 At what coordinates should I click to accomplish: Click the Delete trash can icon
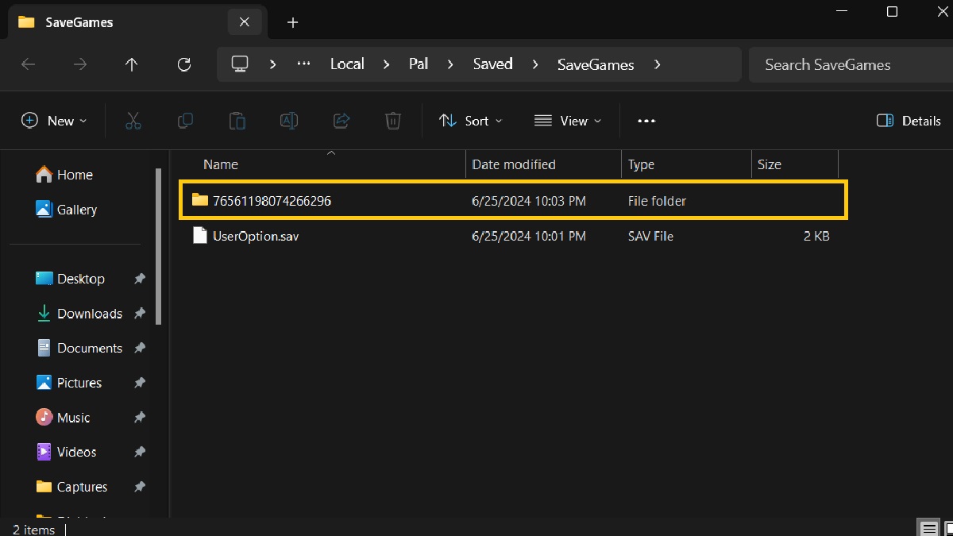coord(393,121)
